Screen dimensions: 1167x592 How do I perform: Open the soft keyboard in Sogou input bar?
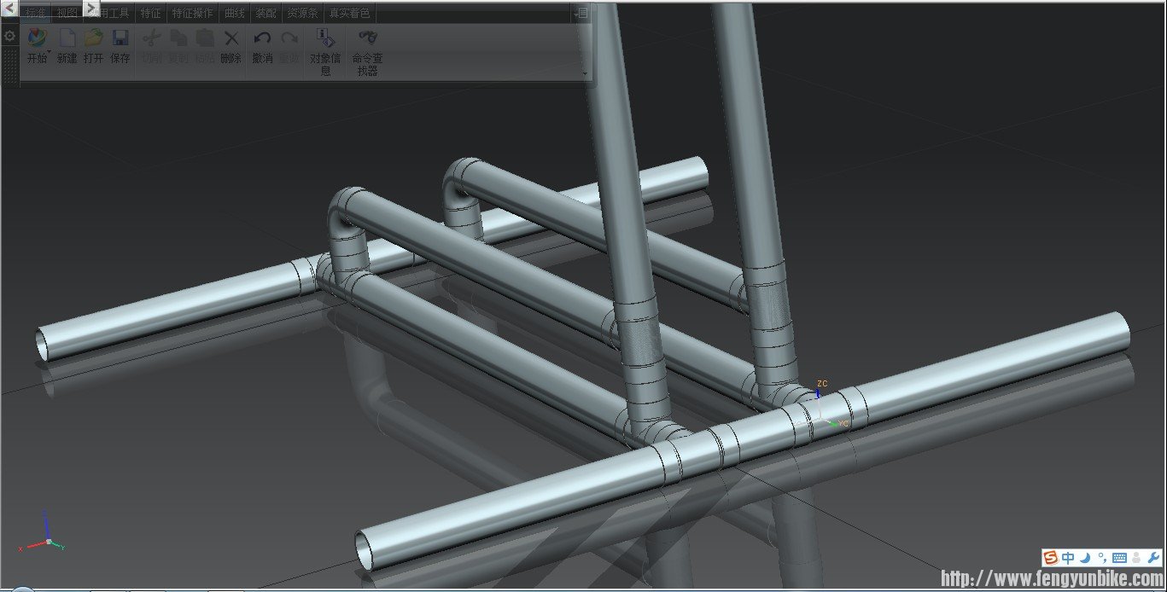1118,558
